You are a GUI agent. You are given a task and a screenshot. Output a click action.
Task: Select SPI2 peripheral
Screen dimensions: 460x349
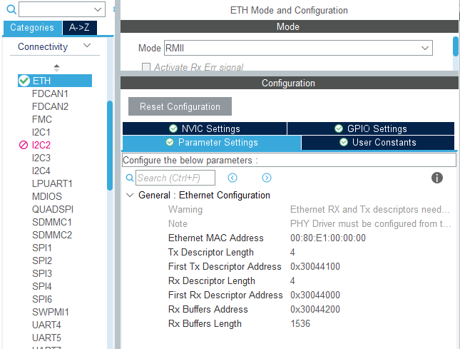(x=42, y=261)
